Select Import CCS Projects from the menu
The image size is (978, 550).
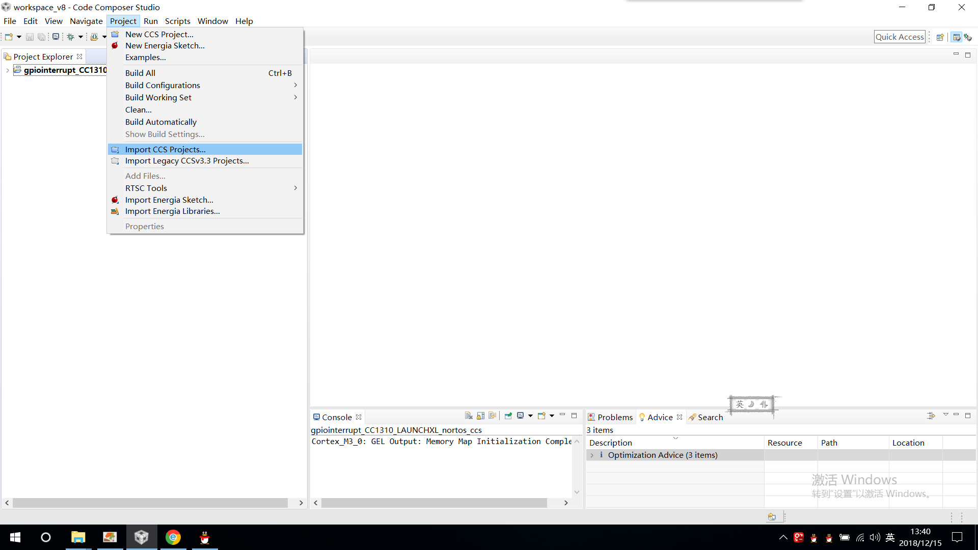[x=166, y=149]
